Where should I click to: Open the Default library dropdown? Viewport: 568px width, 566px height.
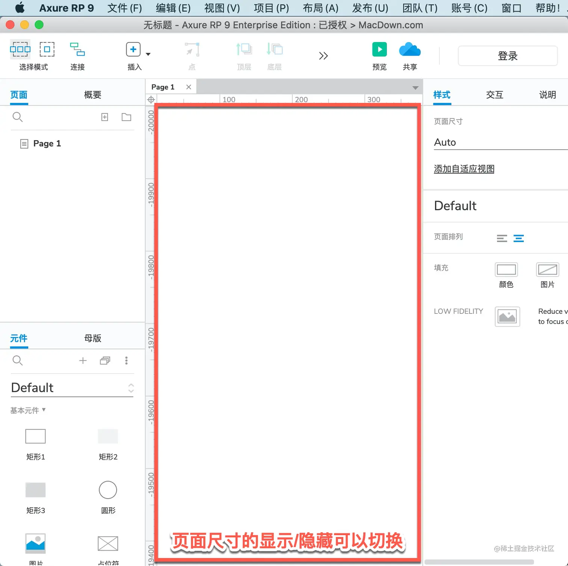72,388
